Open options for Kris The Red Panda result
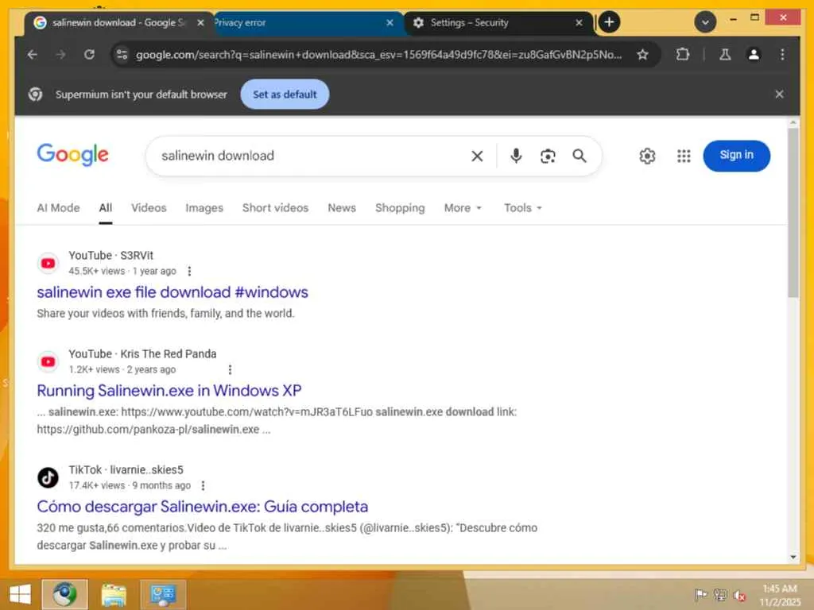Screen dimensions: 814x610 230,369
